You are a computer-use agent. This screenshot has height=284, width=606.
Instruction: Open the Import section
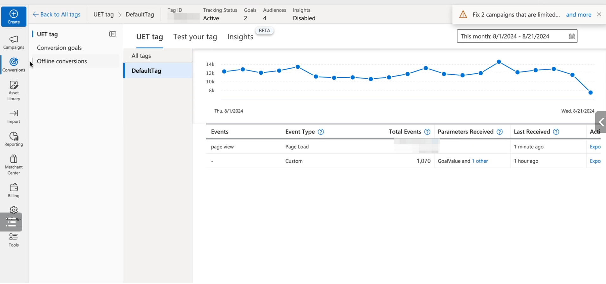(14, 117)
